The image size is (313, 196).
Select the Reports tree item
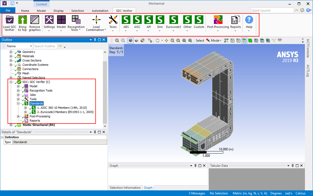tap(35, 121)
